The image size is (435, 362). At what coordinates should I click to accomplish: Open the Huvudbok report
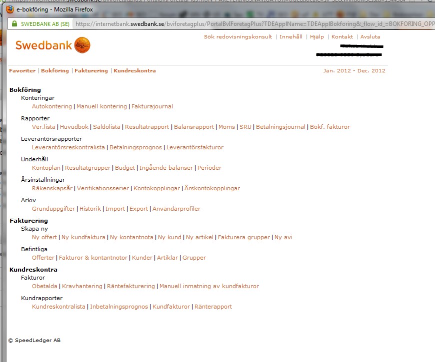[x=74, y=127]
